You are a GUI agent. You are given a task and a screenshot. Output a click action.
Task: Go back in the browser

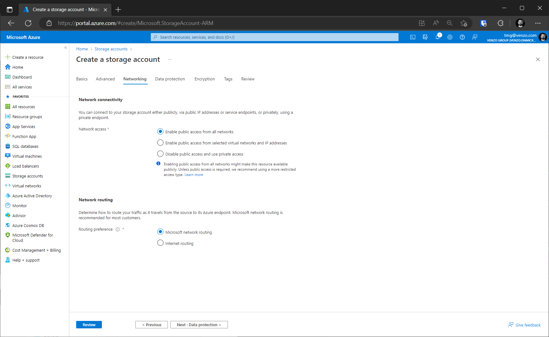(11, 23)
